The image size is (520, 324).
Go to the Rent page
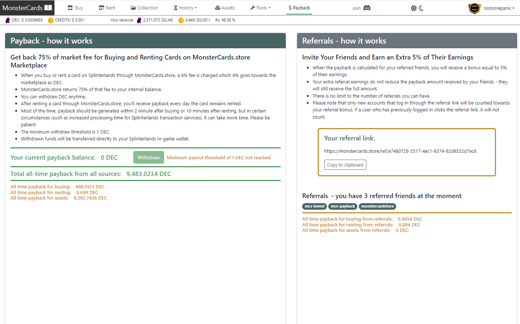tap(107, 8)
